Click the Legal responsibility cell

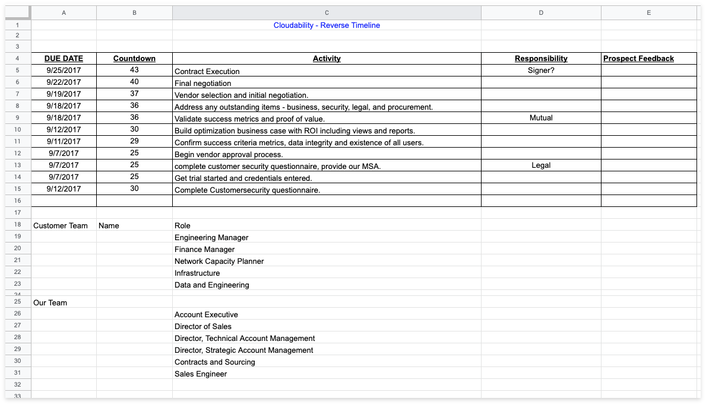[x=541, y=165]
